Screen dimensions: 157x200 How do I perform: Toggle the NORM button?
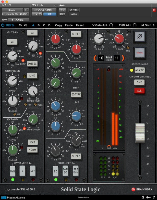point(32,150)
